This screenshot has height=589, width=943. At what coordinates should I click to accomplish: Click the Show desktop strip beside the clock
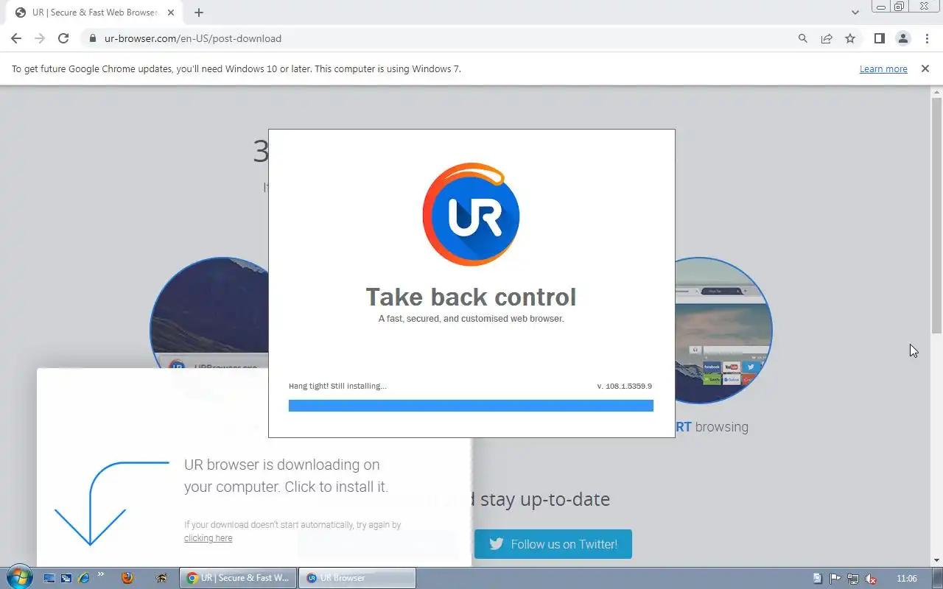tap(937, 578)
